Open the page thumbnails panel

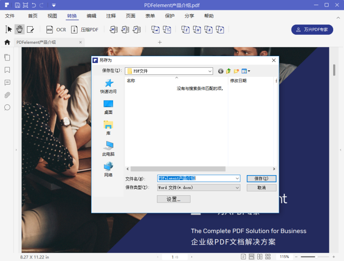[x=7, y=57]
